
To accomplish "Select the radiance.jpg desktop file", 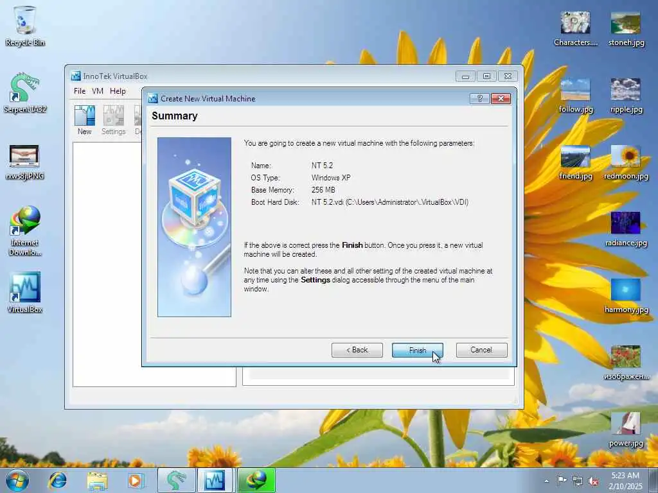I will coord(626,229).
